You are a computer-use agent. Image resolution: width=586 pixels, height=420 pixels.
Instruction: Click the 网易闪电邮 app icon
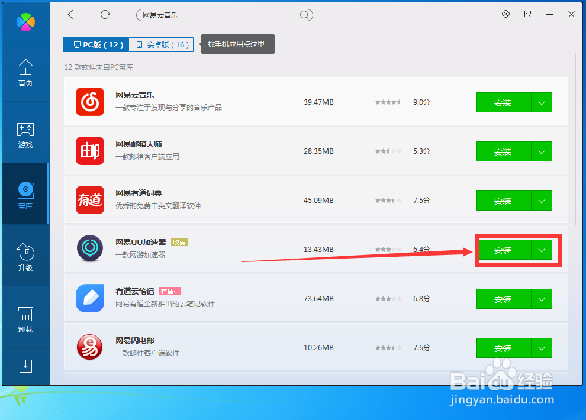tap(90, 347)
